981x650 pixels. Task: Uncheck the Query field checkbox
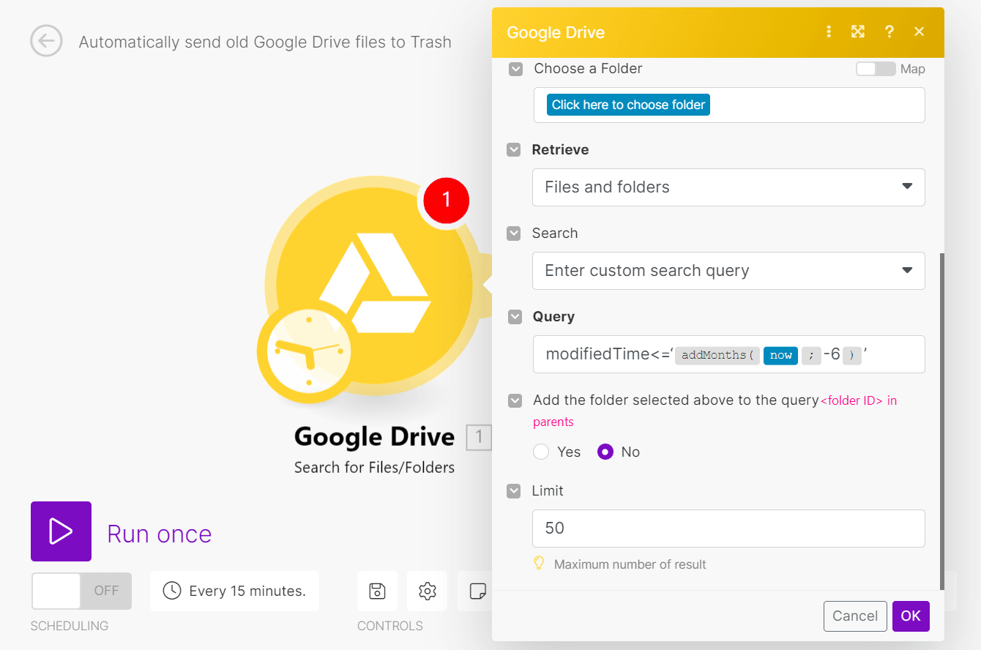click(515, 317)
